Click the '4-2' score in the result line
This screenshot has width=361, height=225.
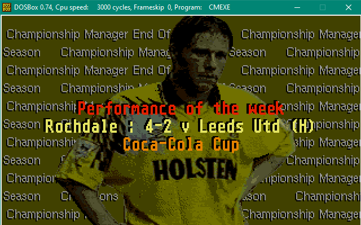tap(158, 126)
